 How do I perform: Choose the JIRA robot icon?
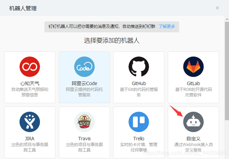tap(30, 122)
